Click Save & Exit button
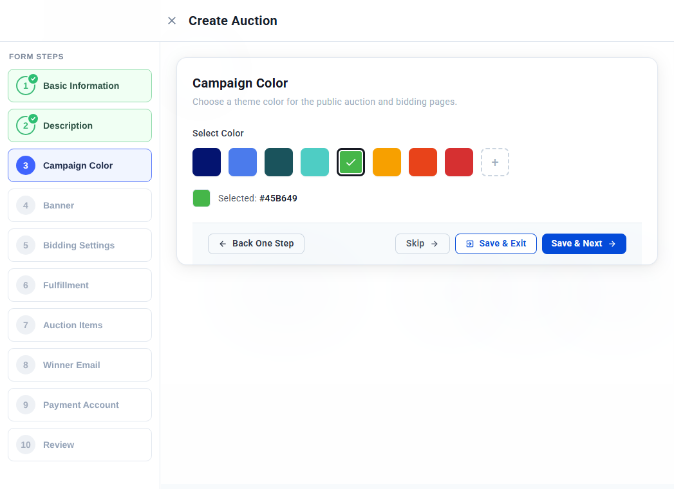674x489 pixels. (496, 244)
